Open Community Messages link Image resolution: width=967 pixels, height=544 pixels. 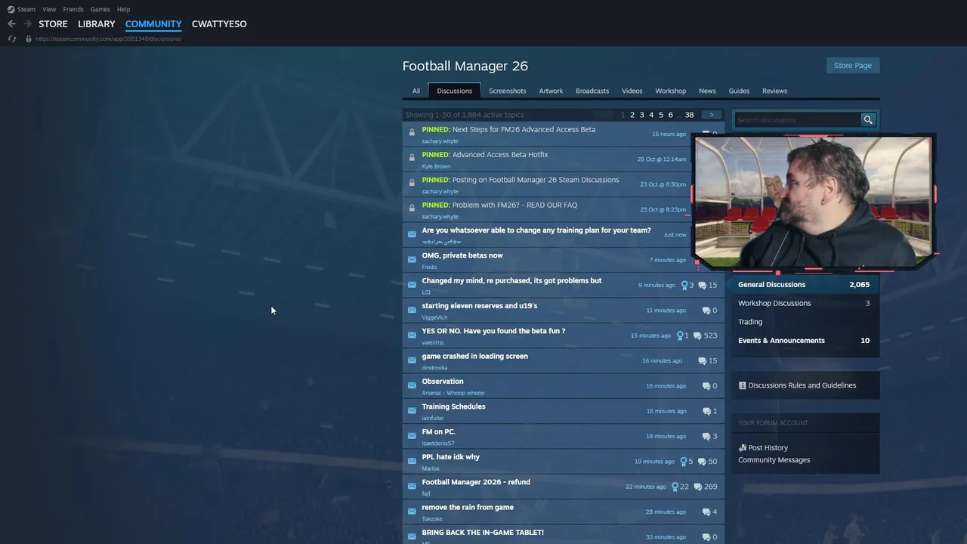click(x=774, y=460)
